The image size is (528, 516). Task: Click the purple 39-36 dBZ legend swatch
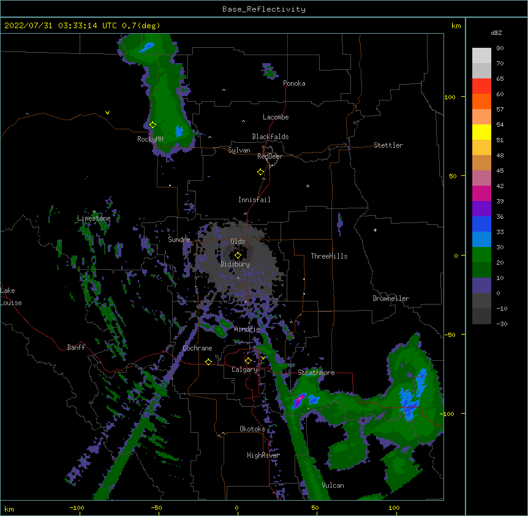(x=481, y=208)
